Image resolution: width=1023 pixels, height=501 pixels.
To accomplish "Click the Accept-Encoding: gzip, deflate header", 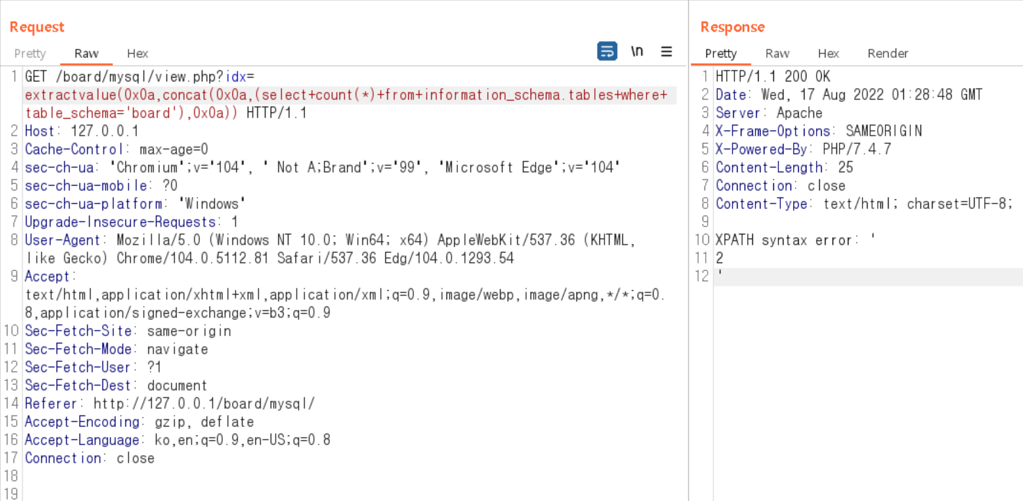I will click(139, 422).
